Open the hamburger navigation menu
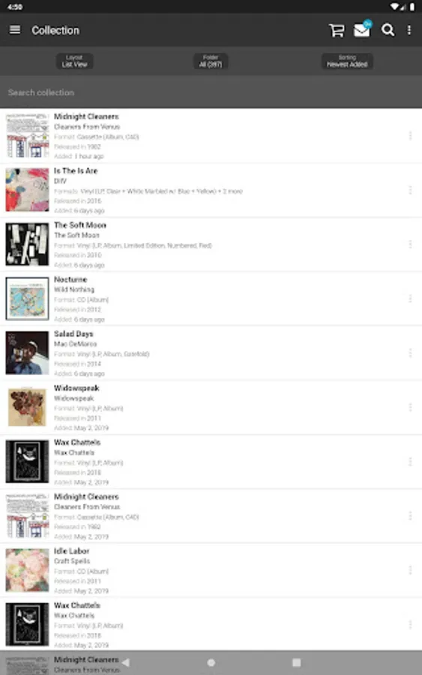Screen dimensions: 422x675 click(15, 30)
